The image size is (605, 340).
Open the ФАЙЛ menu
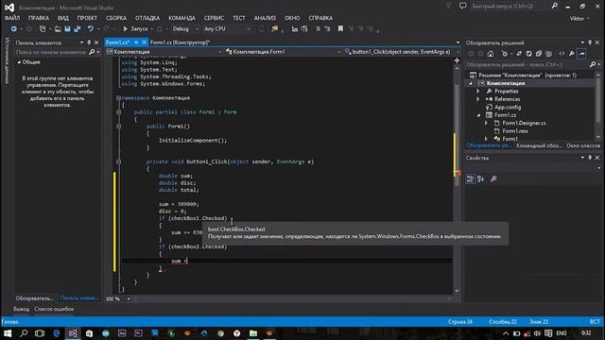12,18
